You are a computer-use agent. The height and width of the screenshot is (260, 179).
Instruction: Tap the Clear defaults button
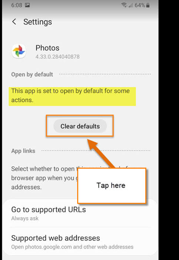[x=80, y=126]
